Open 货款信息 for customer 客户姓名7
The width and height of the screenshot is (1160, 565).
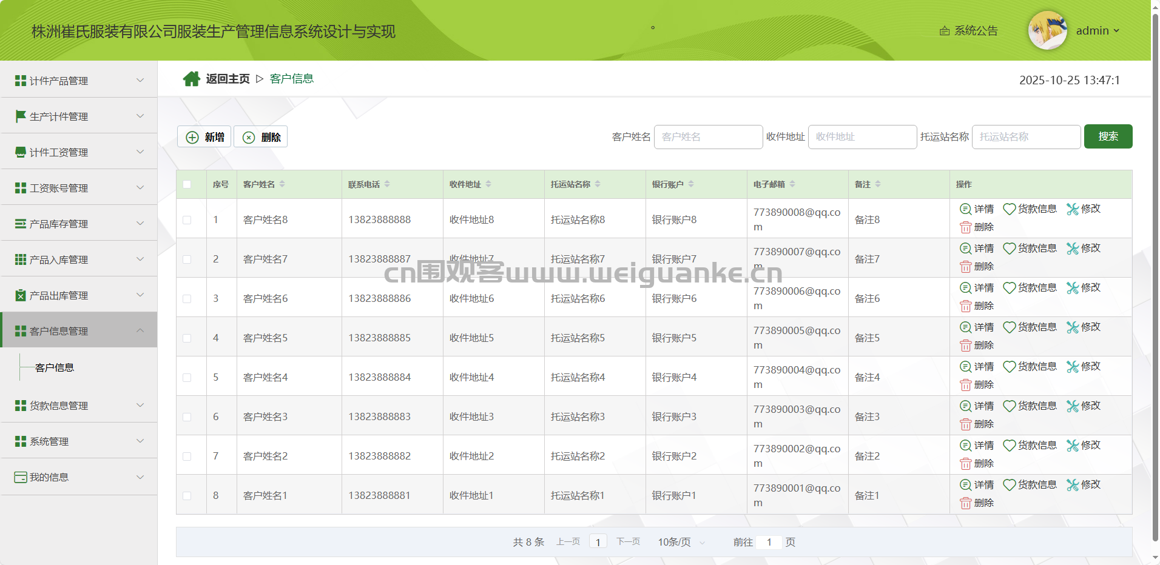[1030, 249]
